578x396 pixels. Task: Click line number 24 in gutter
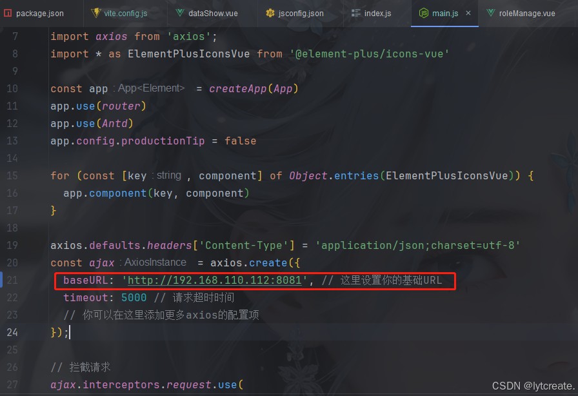[12, 332]
